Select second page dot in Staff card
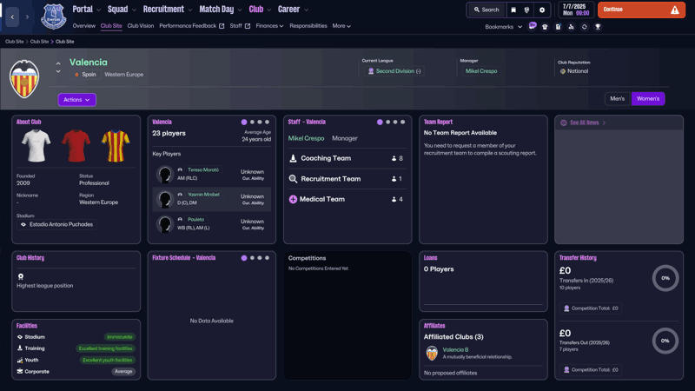This screenshot has width=695, height=391. coord(388,122)
